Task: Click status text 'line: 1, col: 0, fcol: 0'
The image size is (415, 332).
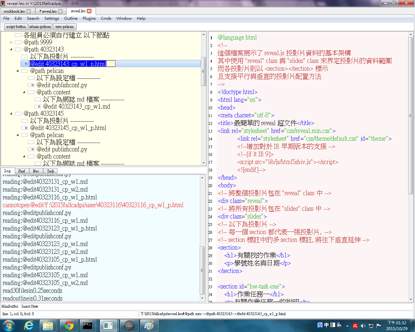Action: coord(18,314)
